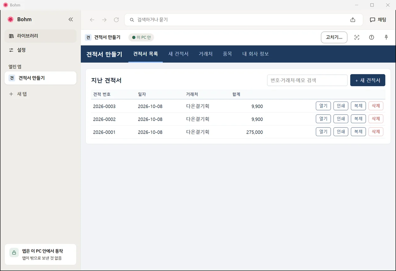The image size is (396, 271).
Task: Duplicate estimate 2026-0003 with 복제
Action: tap(358, 106)
